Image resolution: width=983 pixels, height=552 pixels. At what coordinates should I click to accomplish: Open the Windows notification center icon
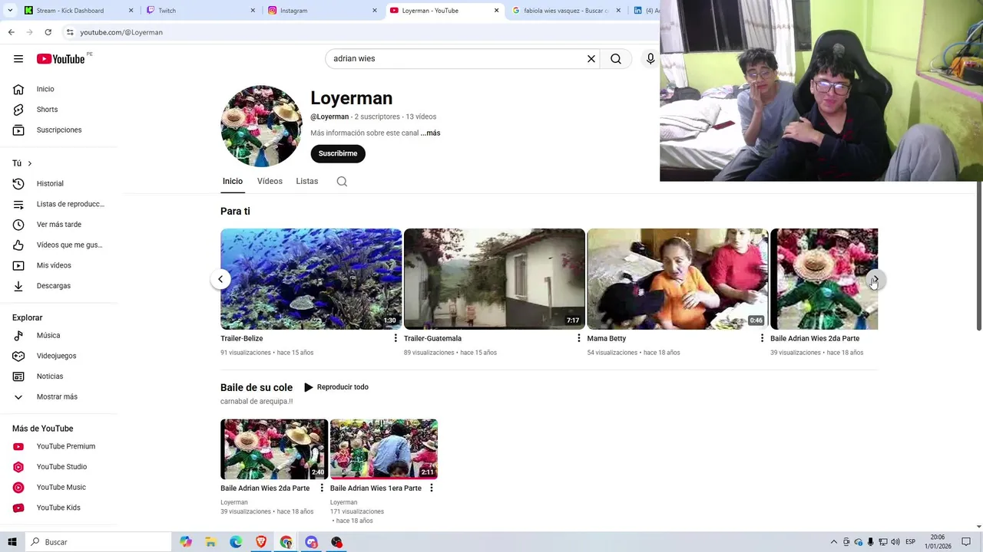[966, 542]
